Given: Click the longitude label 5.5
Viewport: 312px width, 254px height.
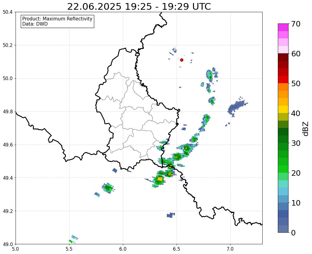Looking at the screenshot, I should click(69, 249).
